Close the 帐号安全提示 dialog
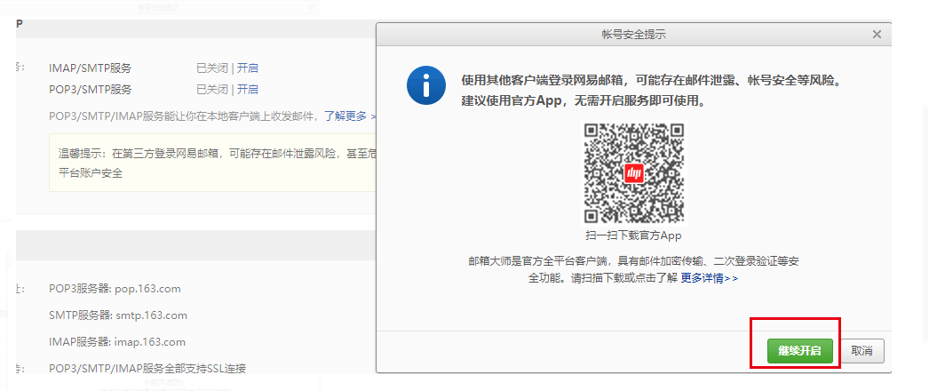Viewport: 929px width, 391px height. 877,35
